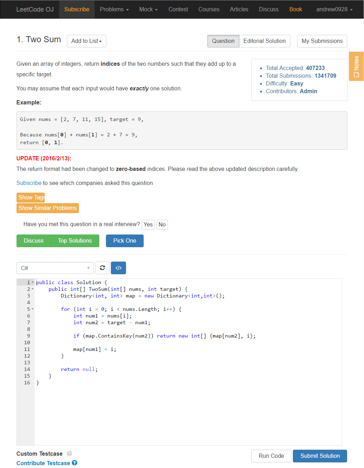This screenshot has width=364, height=468.
Task: Open the Problems menu in navbar
Action: tap(114, 9)
